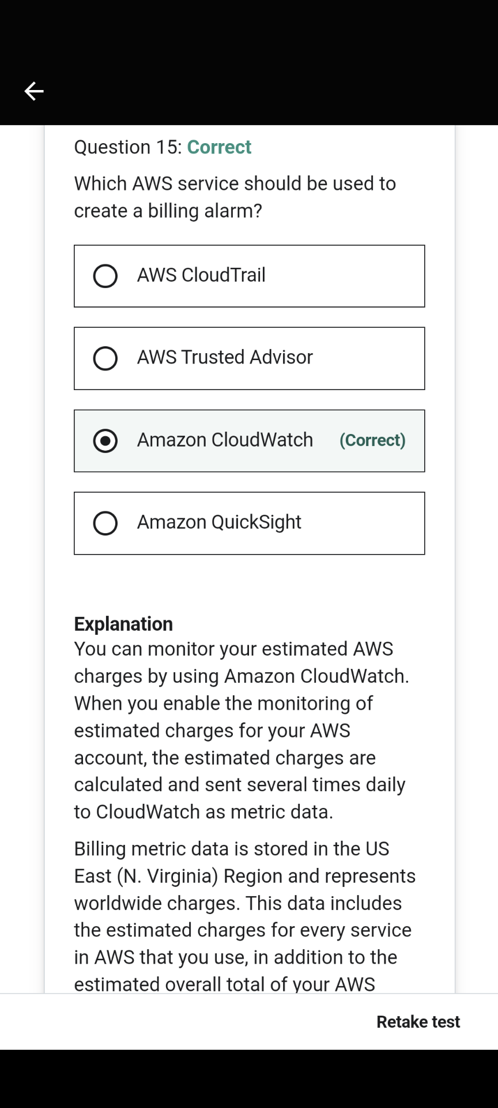The image size is (498, 1108).
Task: Click the Amazon CloudWatch answer text
Action: [x=225, y=440]
